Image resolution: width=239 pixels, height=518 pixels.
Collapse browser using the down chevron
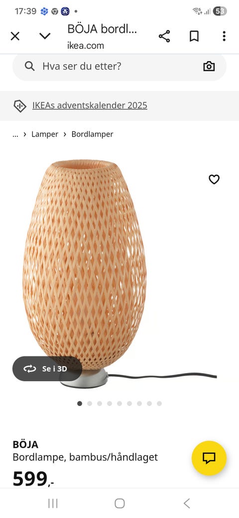pos(45,36)
